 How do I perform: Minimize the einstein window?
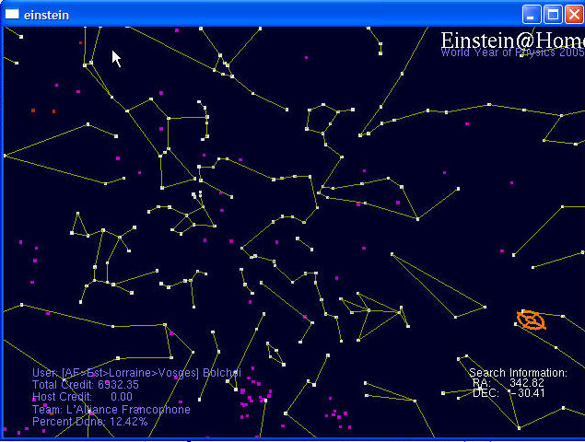[532, 14]
